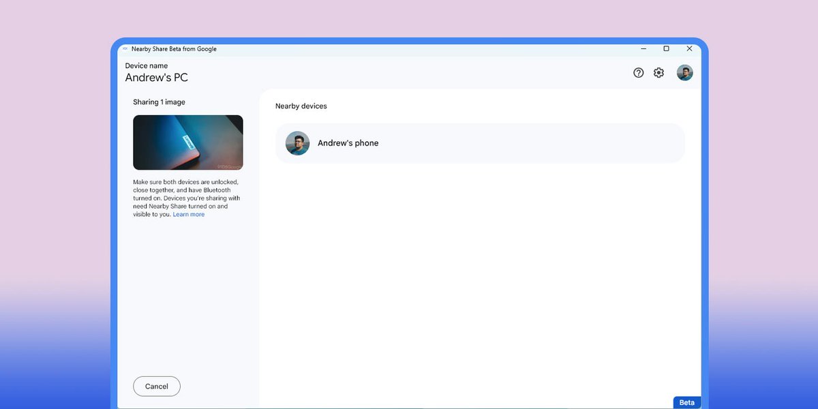Click the Nearby Share app icon in title bar
This screenshot has height=409, width=818.
tap(125, 49)
